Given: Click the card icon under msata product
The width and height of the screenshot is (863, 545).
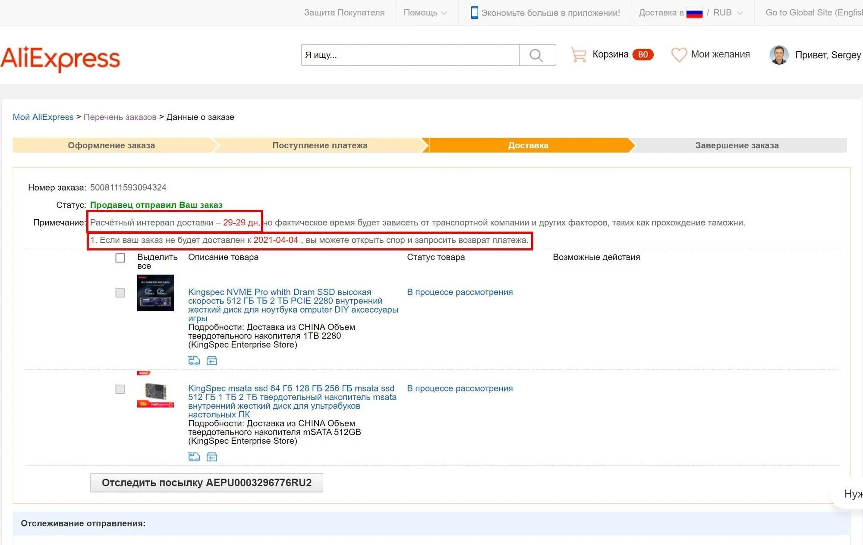Looking at the screenshot, I should 212,457.
